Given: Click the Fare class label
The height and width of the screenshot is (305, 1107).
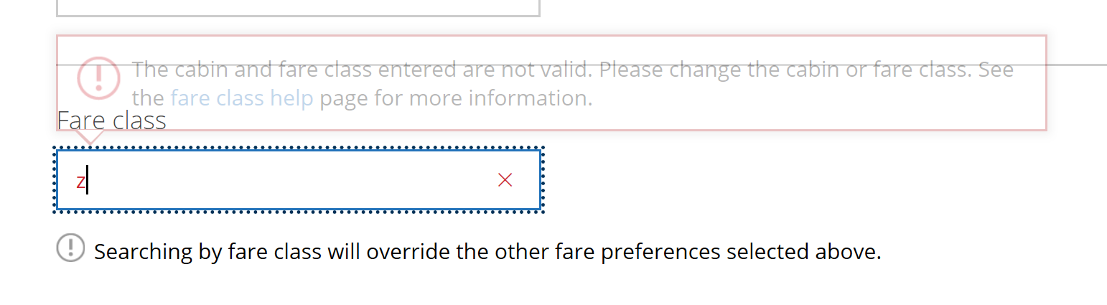Looking at the screenshot, I should pyautogui.click(x=112, y=120).
